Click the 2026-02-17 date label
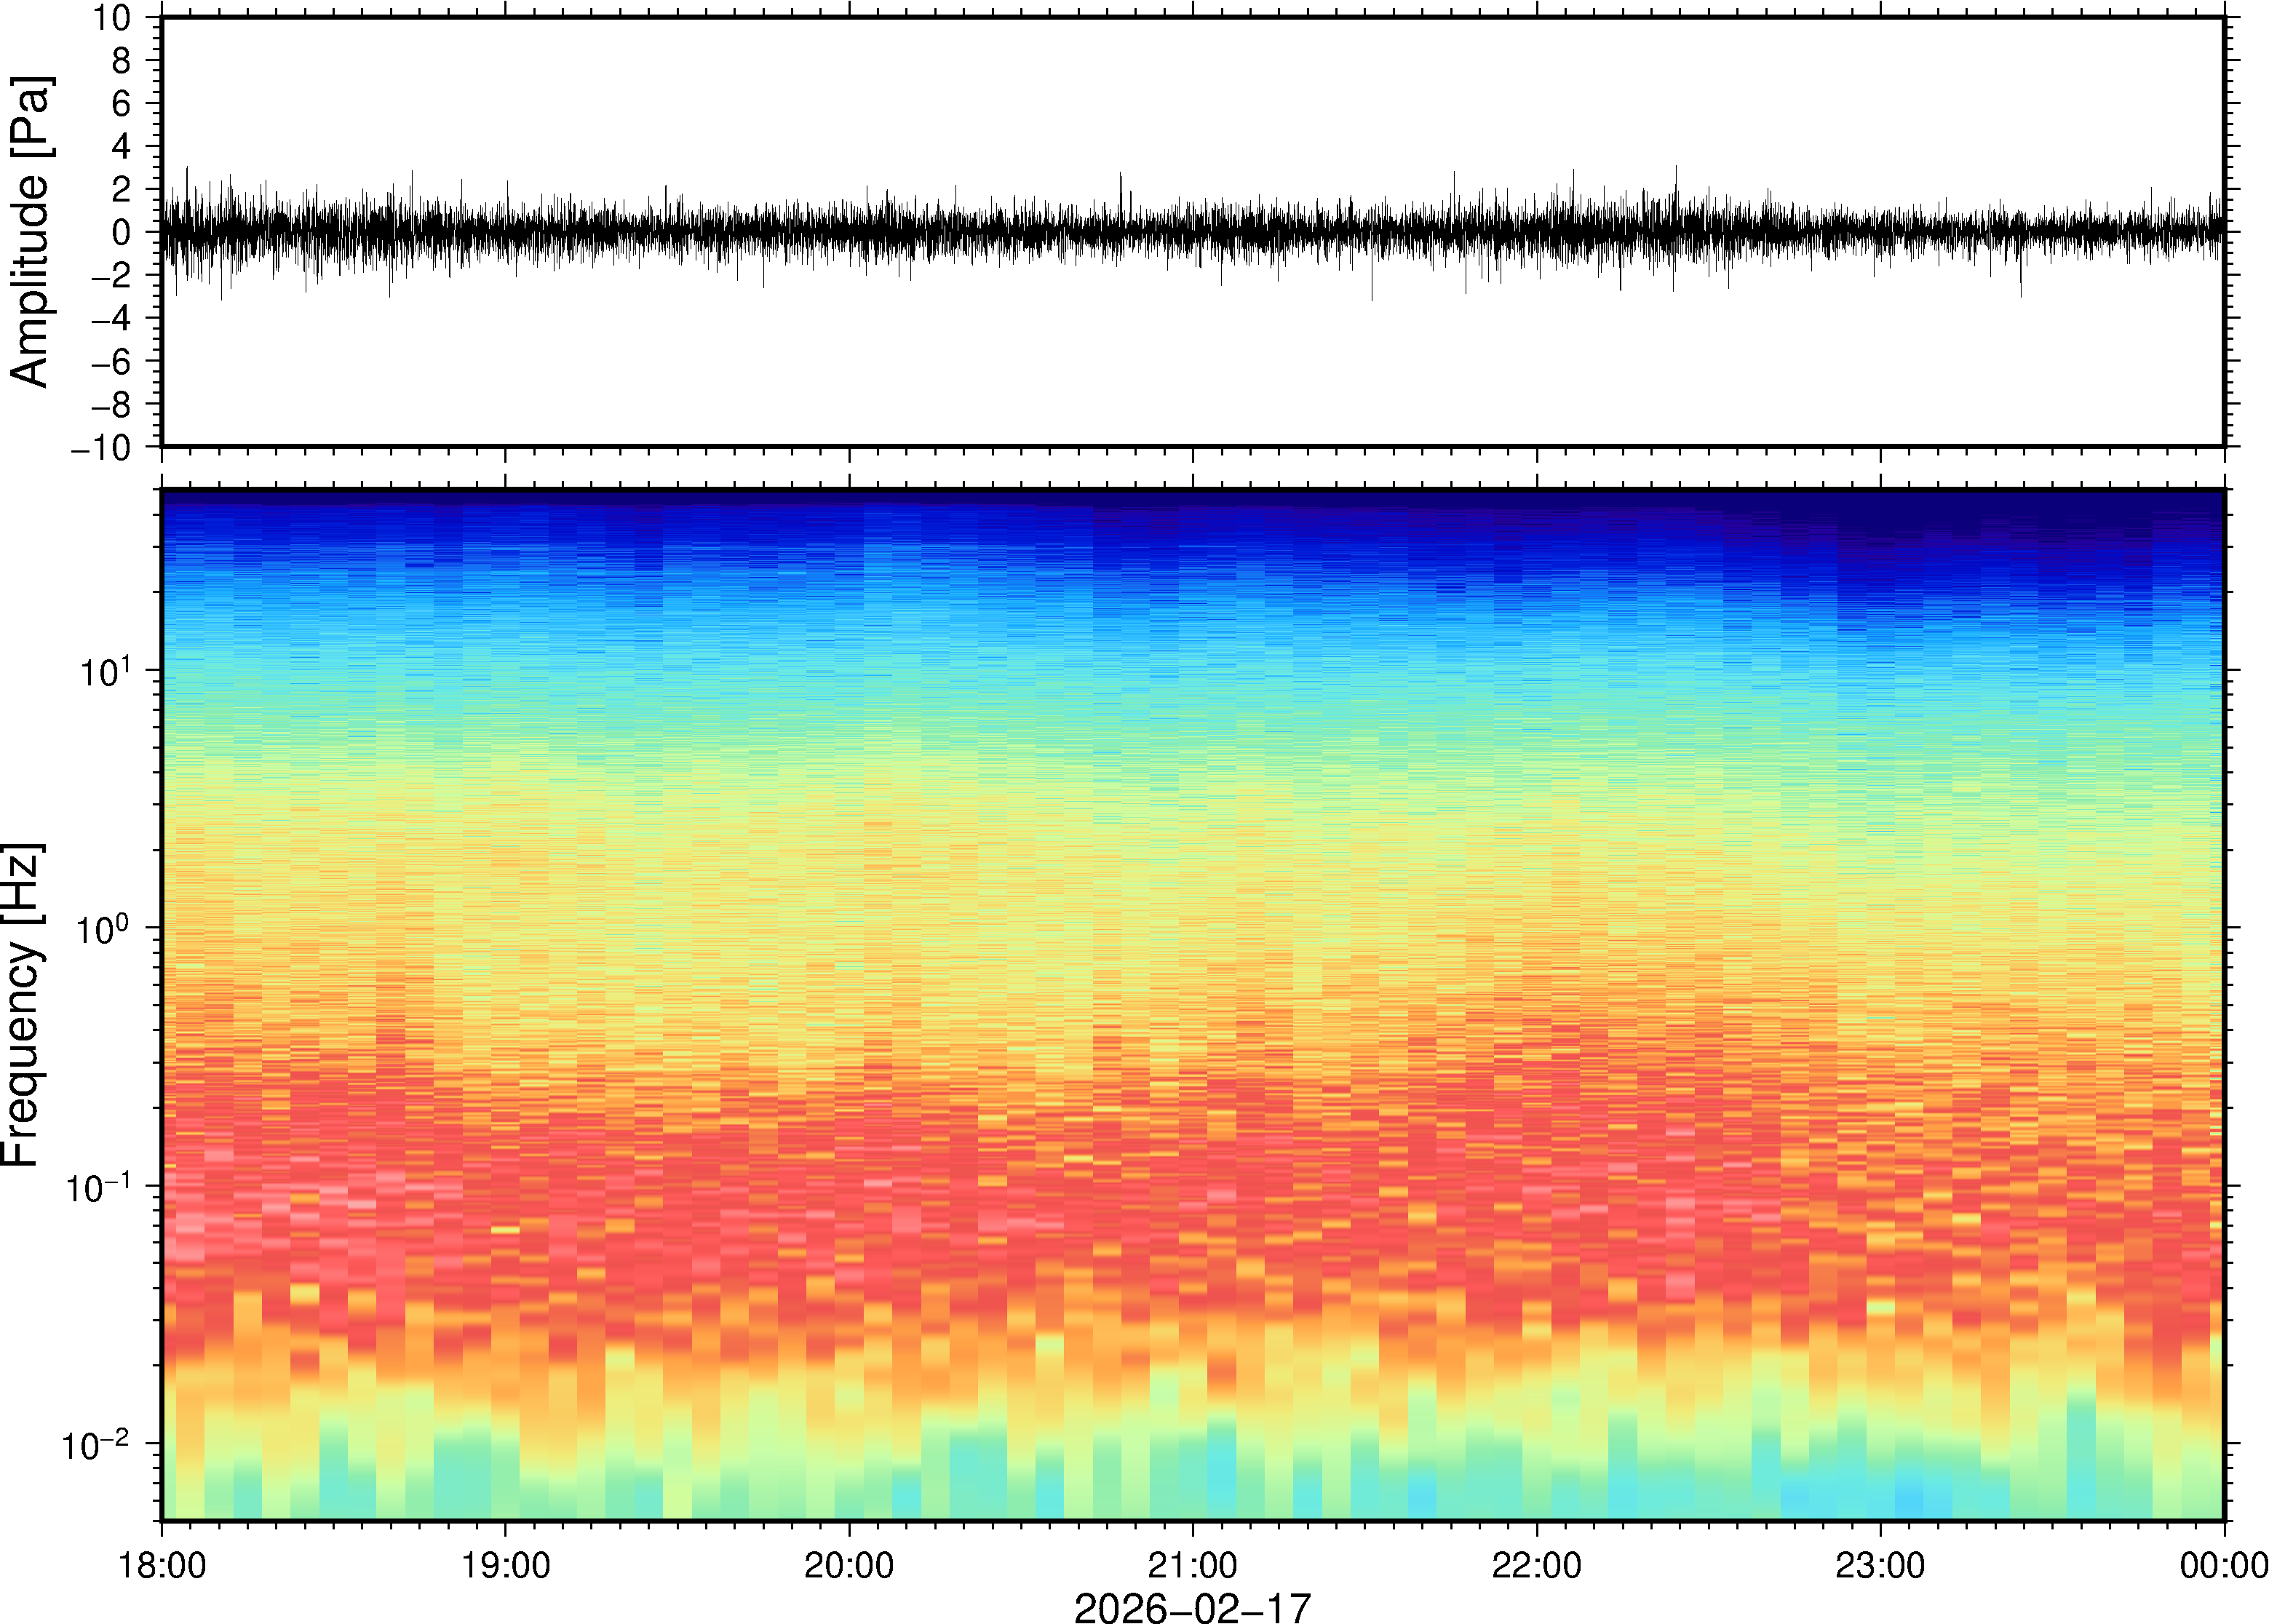This screenshot has width=2269, height=1624. tap(1192, 1607)
